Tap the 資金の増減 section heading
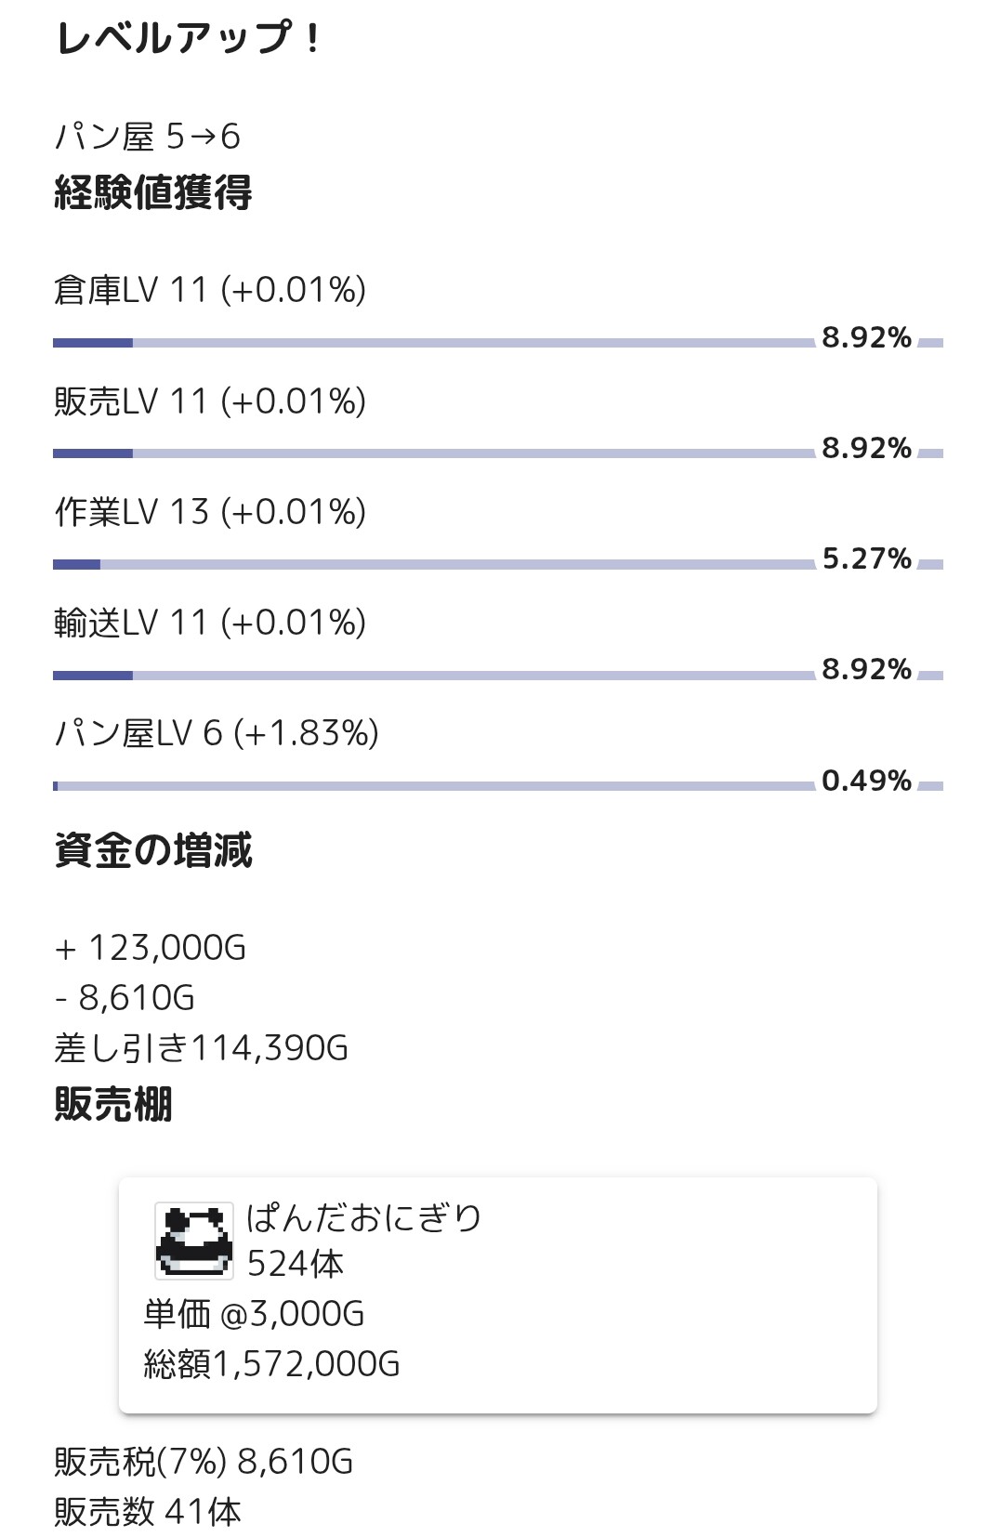The height and width of the screenshot is (1537, 1000). click(153, 850)
